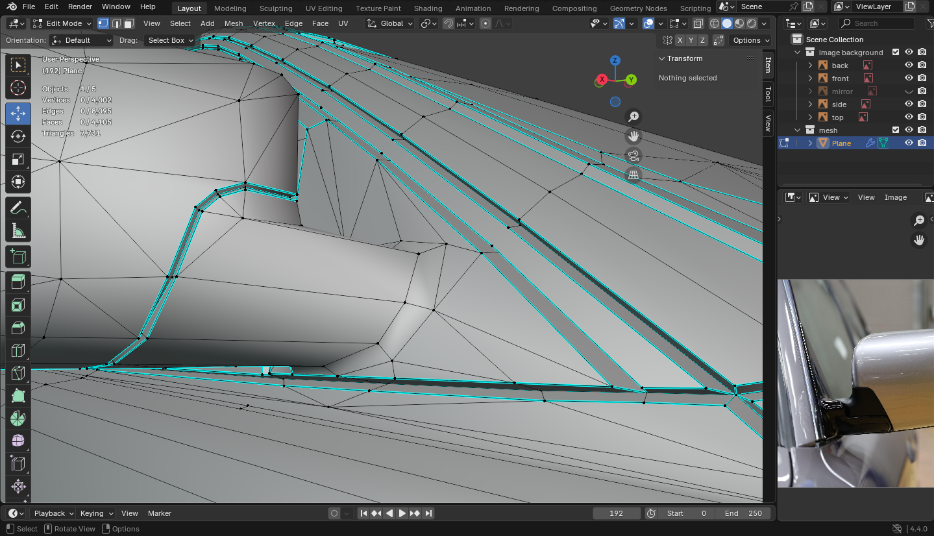Open the Playback dropdown in the timeline

point(54,513)
